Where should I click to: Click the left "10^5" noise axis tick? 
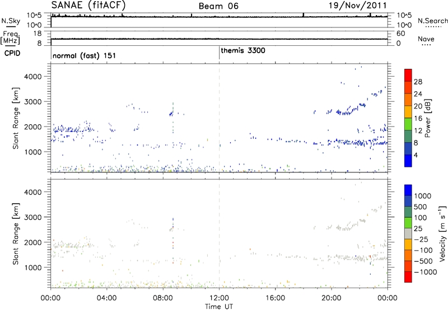[34, 15]
